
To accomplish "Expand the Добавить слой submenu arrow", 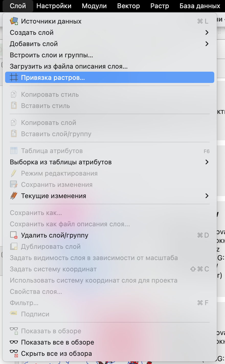I will click(207, 44).
